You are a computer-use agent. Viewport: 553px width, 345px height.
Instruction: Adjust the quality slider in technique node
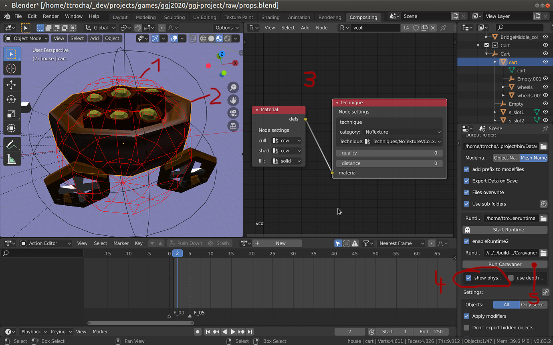[390, 153]
